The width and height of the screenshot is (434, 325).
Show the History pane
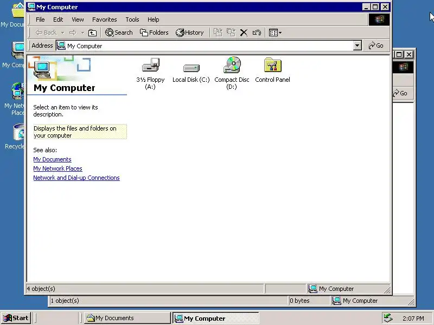[189, 32]
